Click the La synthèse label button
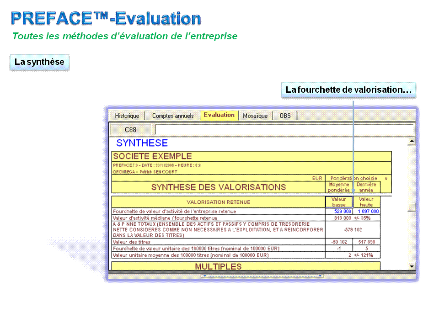The height and width of the screenshot is (329, 439). [39, 62]
